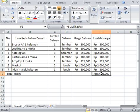Click Insert Function fx button
Viewport: 140px width, 112px height.
[62, 26]
